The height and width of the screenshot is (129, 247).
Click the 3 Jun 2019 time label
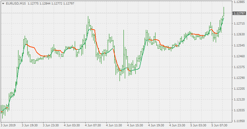(8, 125)
